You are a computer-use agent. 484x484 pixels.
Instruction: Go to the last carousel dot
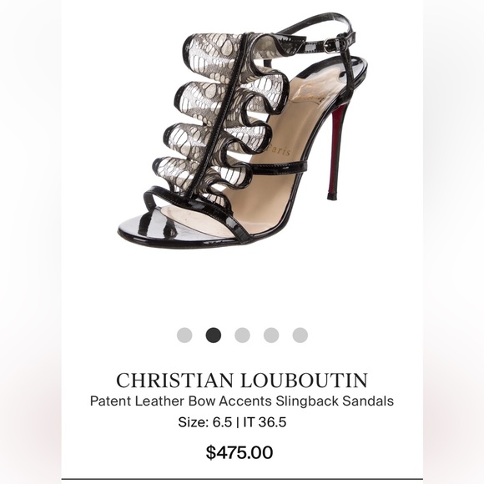pos(300,335)
